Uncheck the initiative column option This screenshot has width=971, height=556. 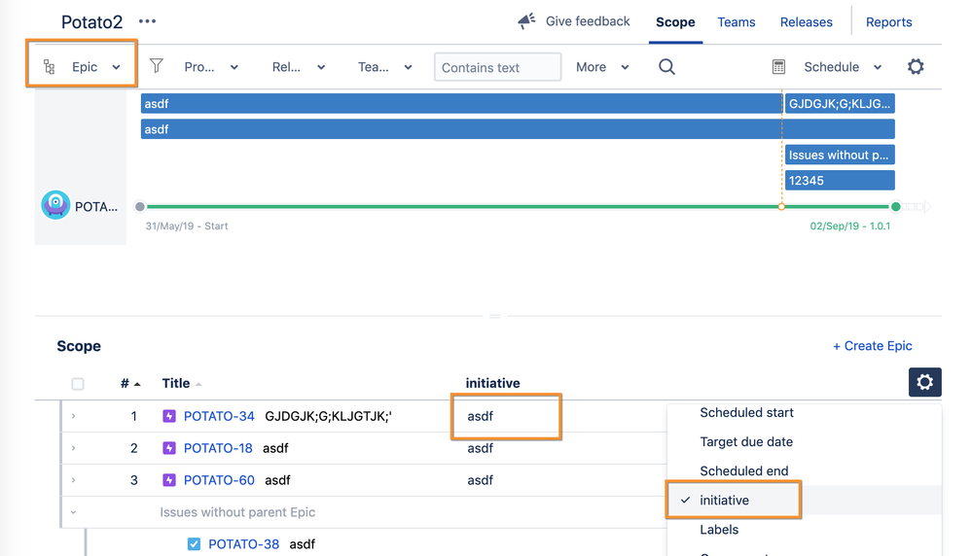pyautogui.click(x=805, y=500)
